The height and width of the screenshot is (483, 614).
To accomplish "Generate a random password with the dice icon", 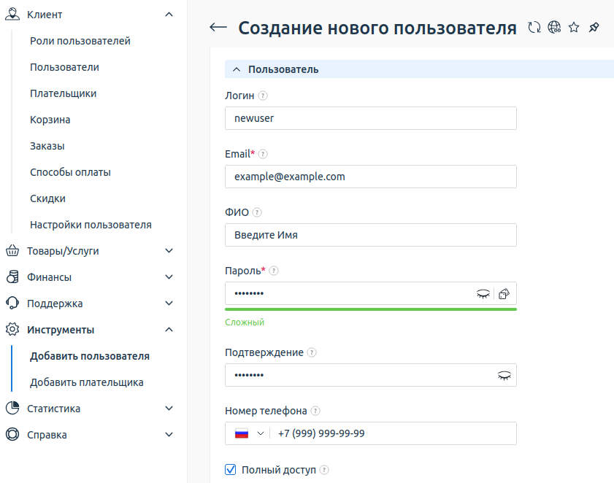I will [x=504, y=294].
